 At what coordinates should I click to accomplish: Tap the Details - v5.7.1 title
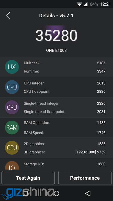[x=56, y=16]
